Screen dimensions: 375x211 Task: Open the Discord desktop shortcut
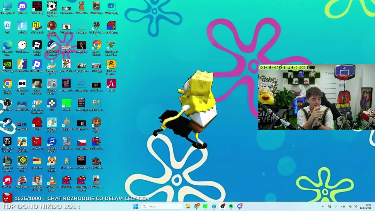point(22,8)
